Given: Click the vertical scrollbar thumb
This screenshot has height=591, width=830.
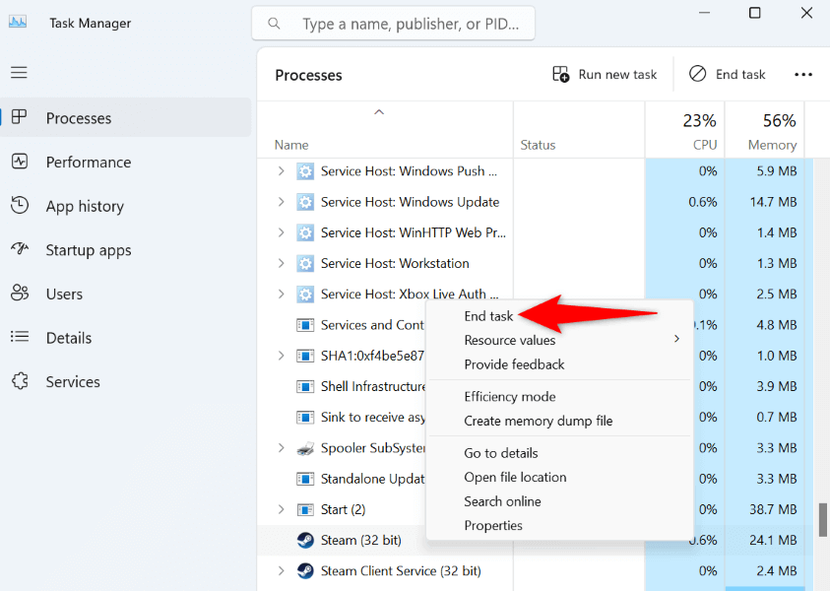Looking at the screenshot, I should pyautogui.click(x=822, y=519).
